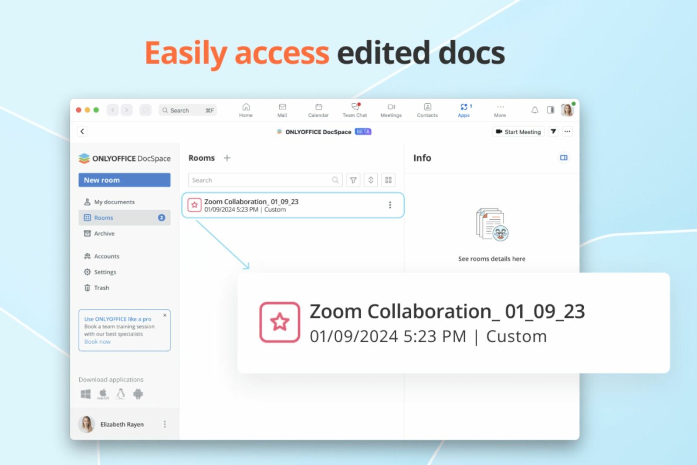This screenshot has height=465, width=697.
Task: Open the Calendar tab
Action: 318,110
